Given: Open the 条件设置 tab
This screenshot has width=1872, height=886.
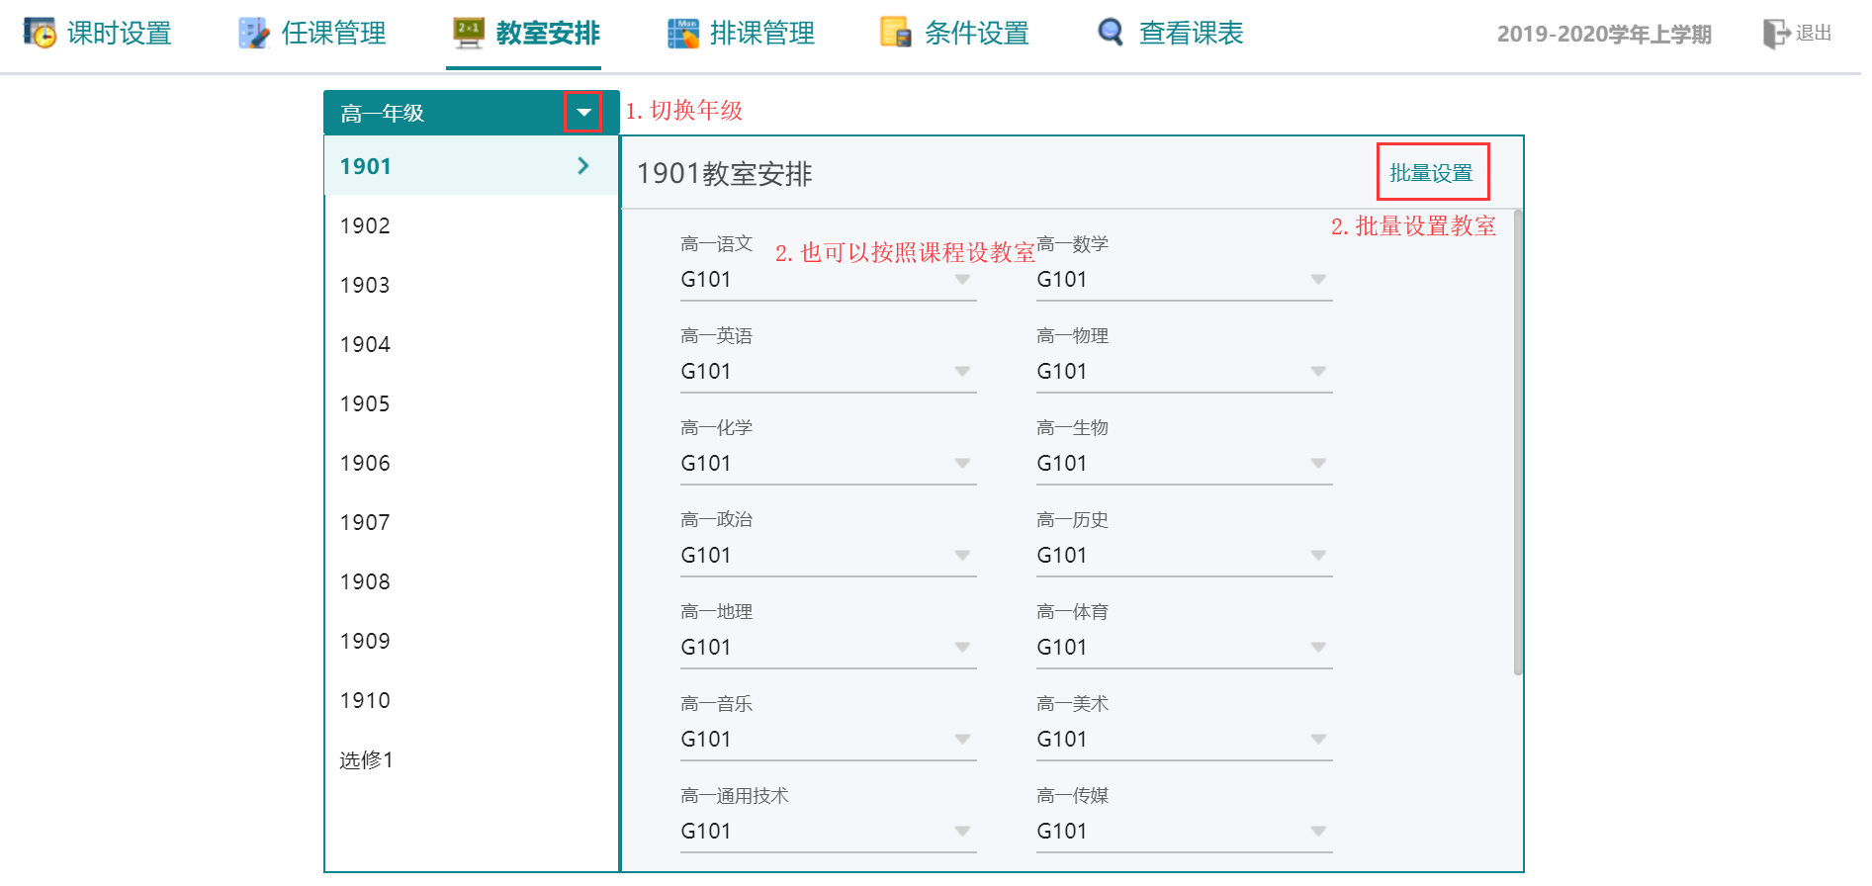Looking at the screenshot, I should (955, 34).
